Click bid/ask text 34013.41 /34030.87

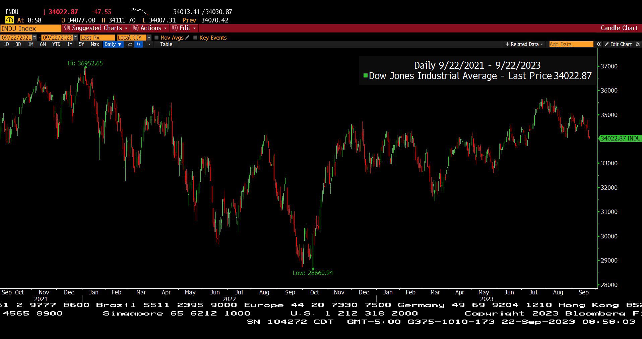click(x=203, y=12)
